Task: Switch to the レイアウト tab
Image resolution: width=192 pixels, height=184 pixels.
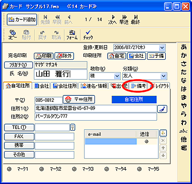Action: pyautogui.click(x=159, y=86)
